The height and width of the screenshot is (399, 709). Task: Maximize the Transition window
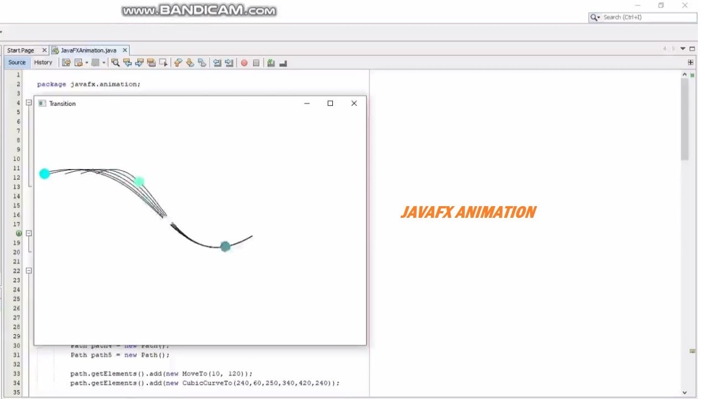[330, 104]
